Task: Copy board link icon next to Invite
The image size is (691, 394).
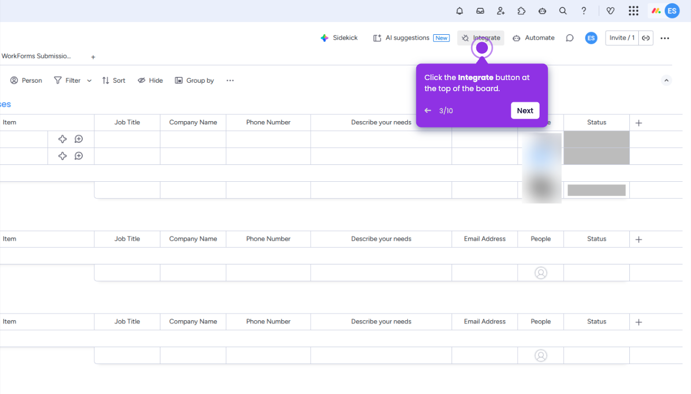Action: point(646,38)
